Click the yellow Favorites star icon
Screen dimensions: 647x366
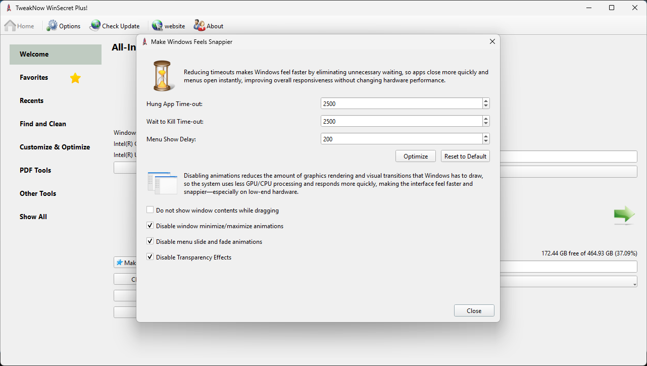pos(75,78)
